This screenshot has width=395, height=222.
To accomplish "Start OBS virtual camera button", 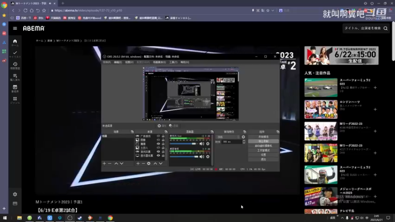I will [x=264, y=146].
